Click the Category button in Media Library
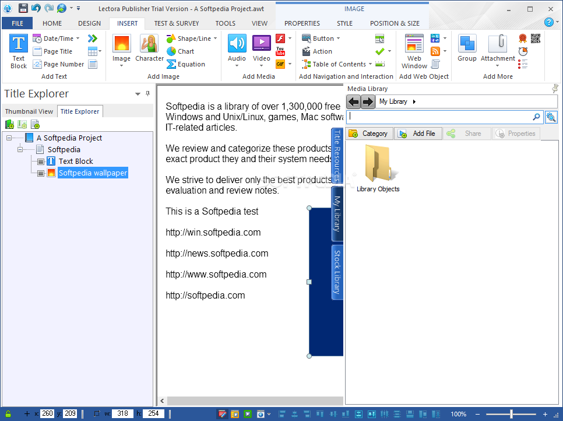The image size is (563, 421). click(369, 134)
